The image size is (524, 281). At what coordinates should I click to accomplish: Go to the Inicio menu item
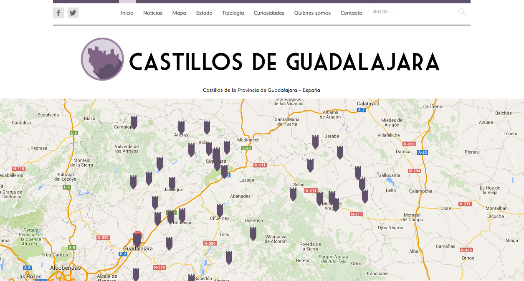127,13
